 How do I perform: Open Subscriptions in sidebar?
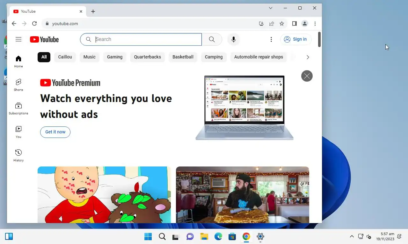18,109
